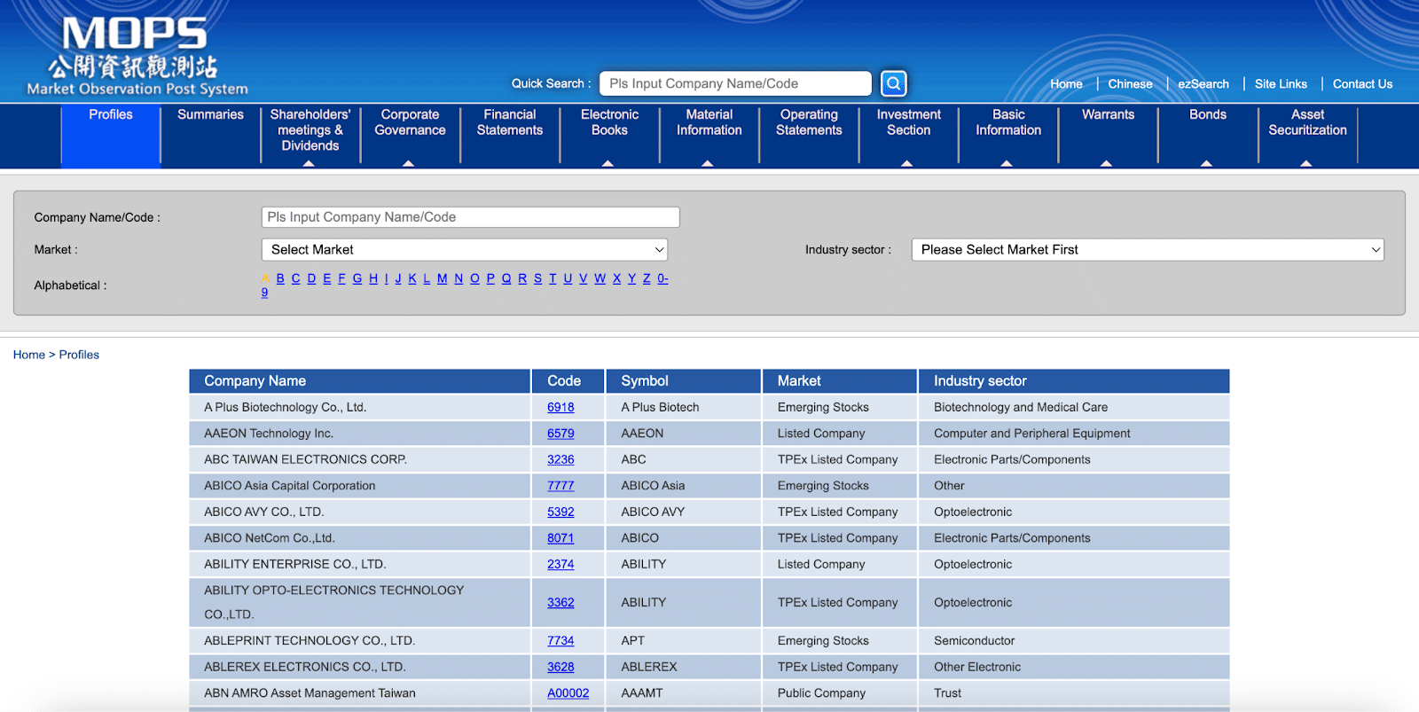Click the Quick Search magnifier icon
This screenshot has height=712, width=1419.
tap(893, 83)
